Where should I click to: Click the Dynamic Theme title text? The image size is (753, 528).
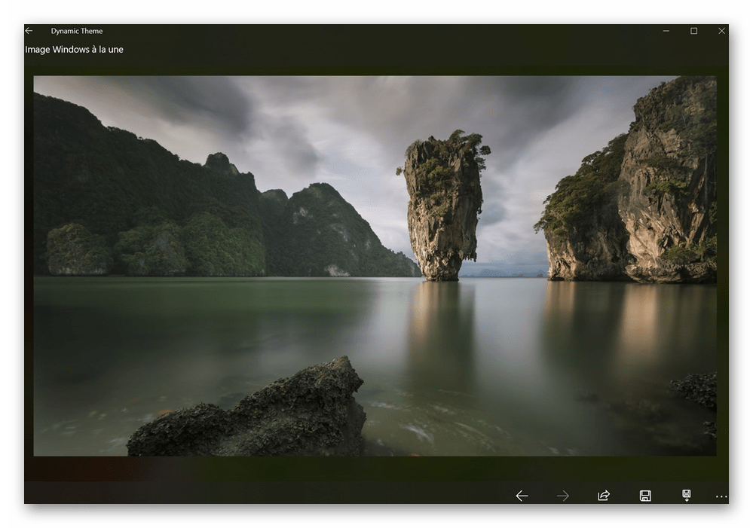point(77,31)
